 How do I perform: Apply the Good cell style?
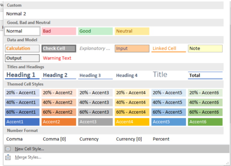pyautogui.click(x=95, y=31)
